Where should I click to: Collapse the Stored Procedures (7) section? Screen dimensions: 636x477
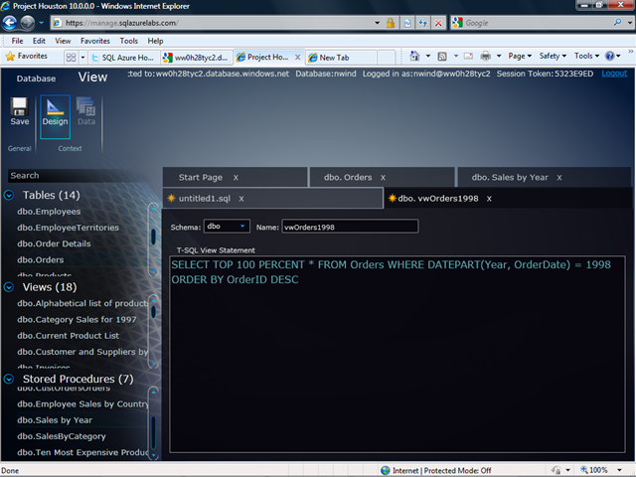9,379
